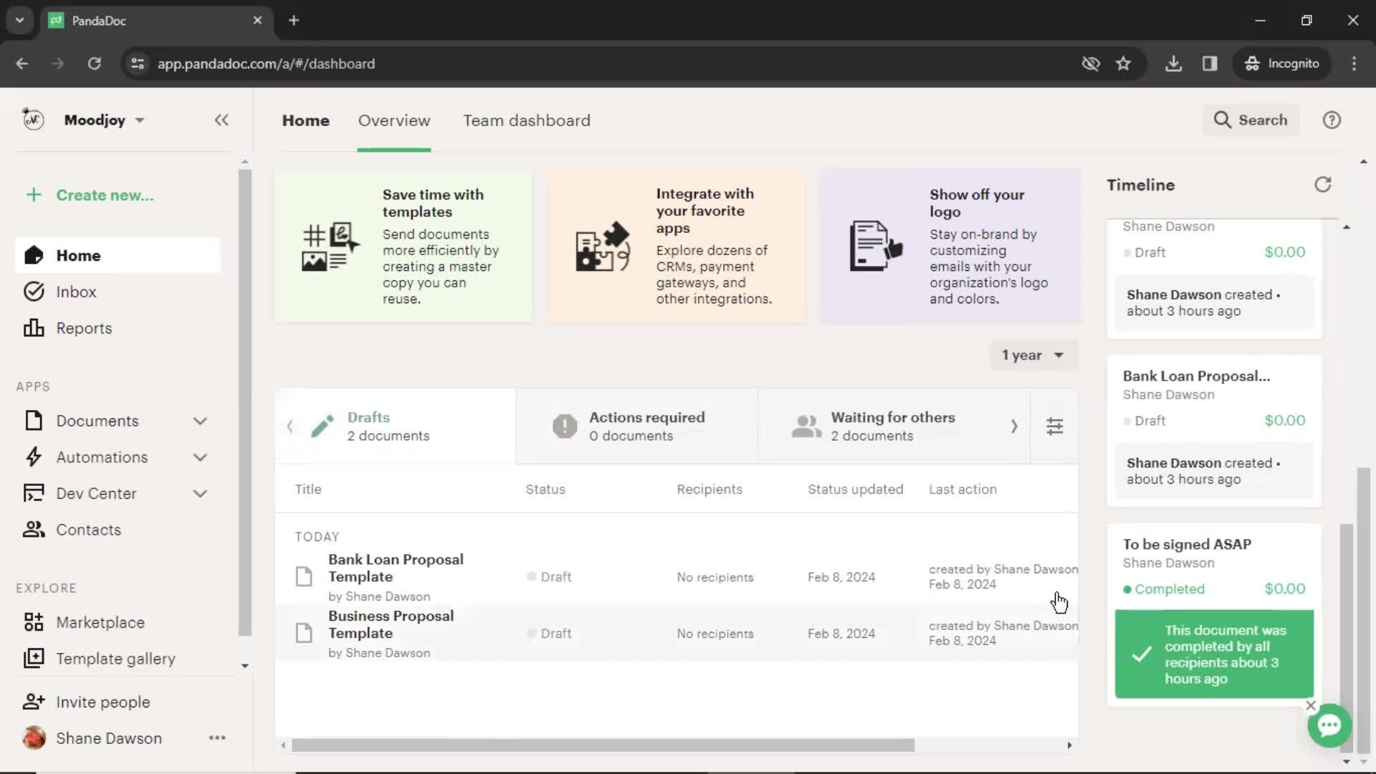Open the Contacts people icon
Image resolution: width=1376 pixels, height=774 pixels.
pyautogui.click(x=34, y=530)
